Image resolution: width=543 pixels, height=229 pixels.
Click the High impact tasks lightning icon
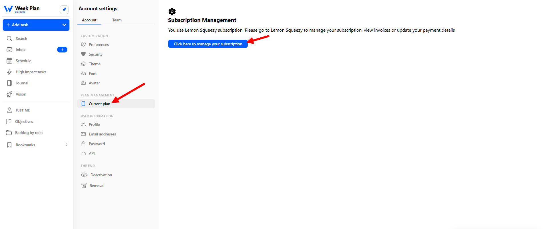point(9,72)
